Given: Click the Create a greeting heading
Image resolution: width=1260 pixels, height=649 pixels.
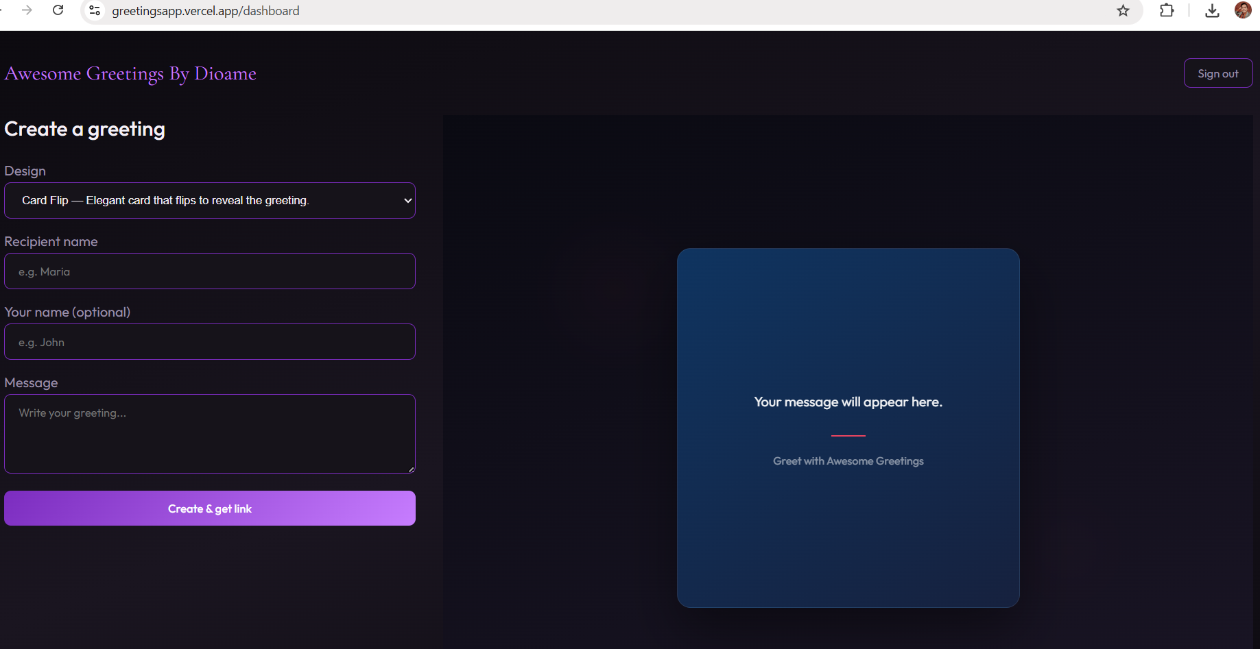Looking at the screenshot, I should point(85,130).
